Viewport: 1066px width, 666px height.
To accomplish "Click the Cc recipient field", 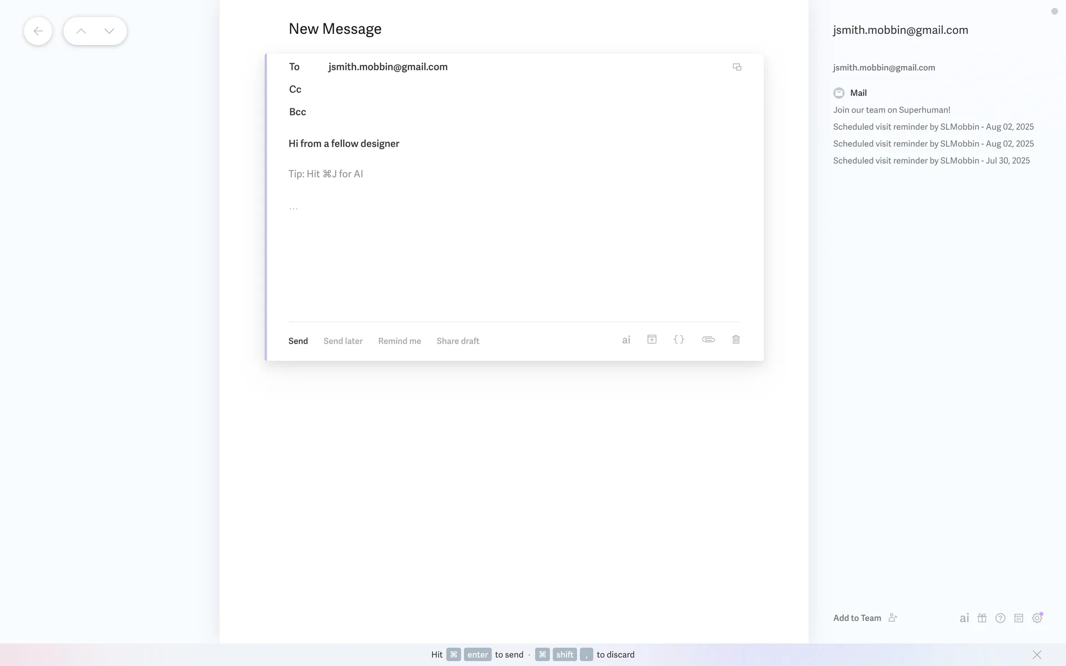I will point(500,89).
